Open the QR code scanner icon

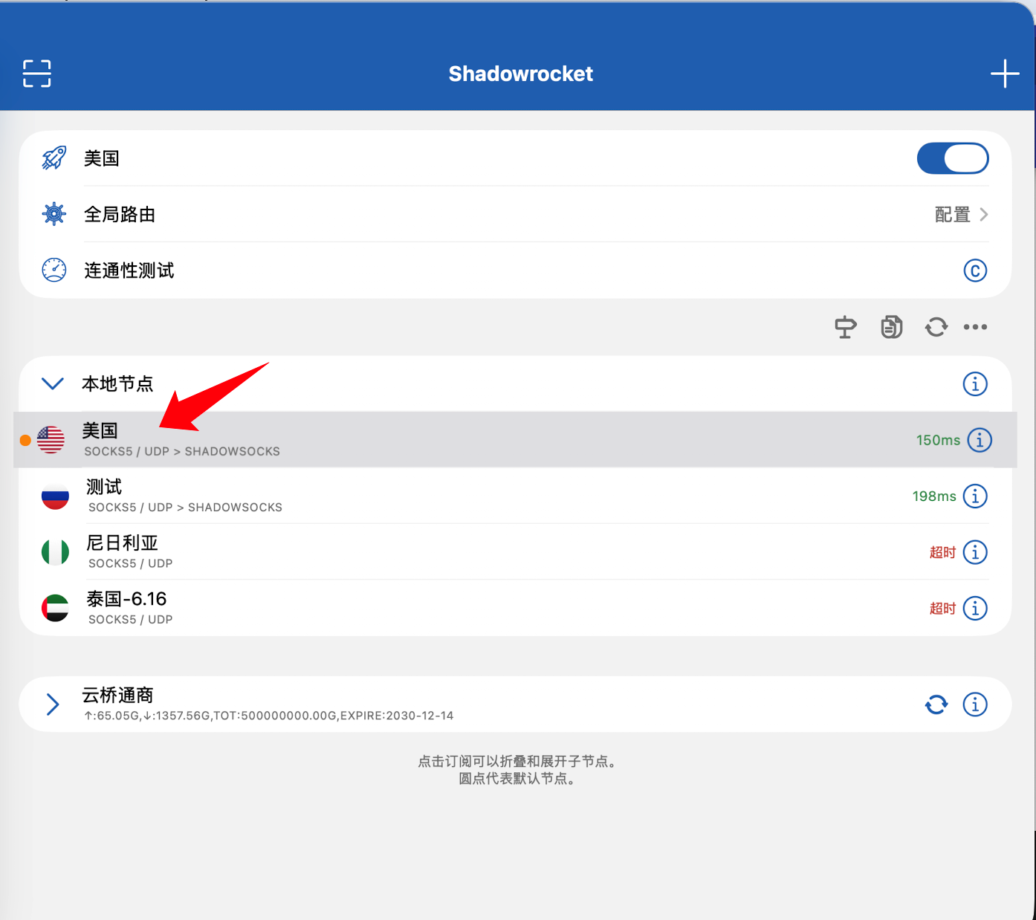click(x=37, y=74)
